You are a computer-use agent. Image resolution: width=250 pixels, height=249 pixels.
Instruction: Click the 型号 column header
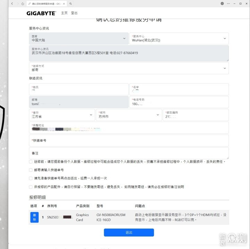tap(100, 206)
